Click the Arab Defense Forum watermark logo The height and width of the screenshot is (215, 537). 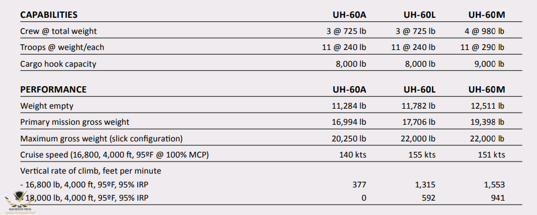pos(19,202)
